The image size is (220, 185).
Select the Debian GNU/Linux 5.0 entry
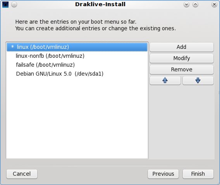coord(77,74)
